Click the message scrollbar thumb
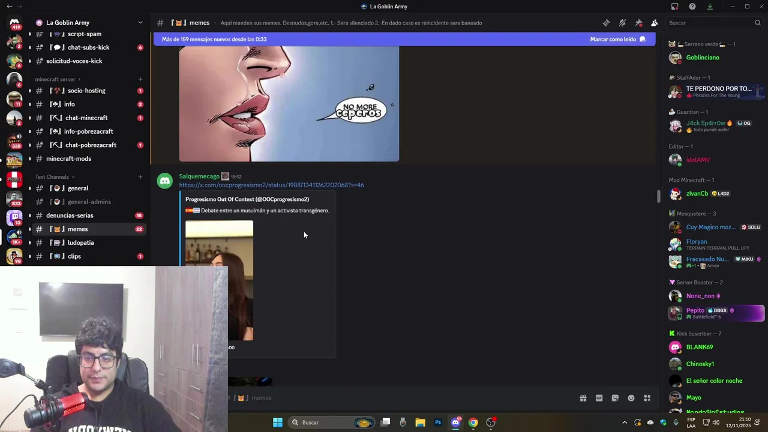The width and height of the screenshot is (768, 432). (x=658, y=196)
